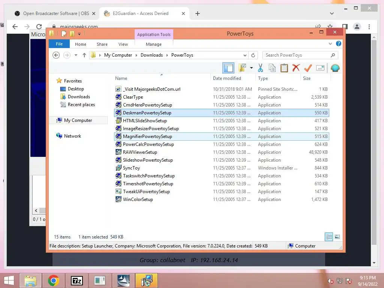Click the Search PowerToys input field
This screenshot has width=384, height=288.
[x=300, y=55]
